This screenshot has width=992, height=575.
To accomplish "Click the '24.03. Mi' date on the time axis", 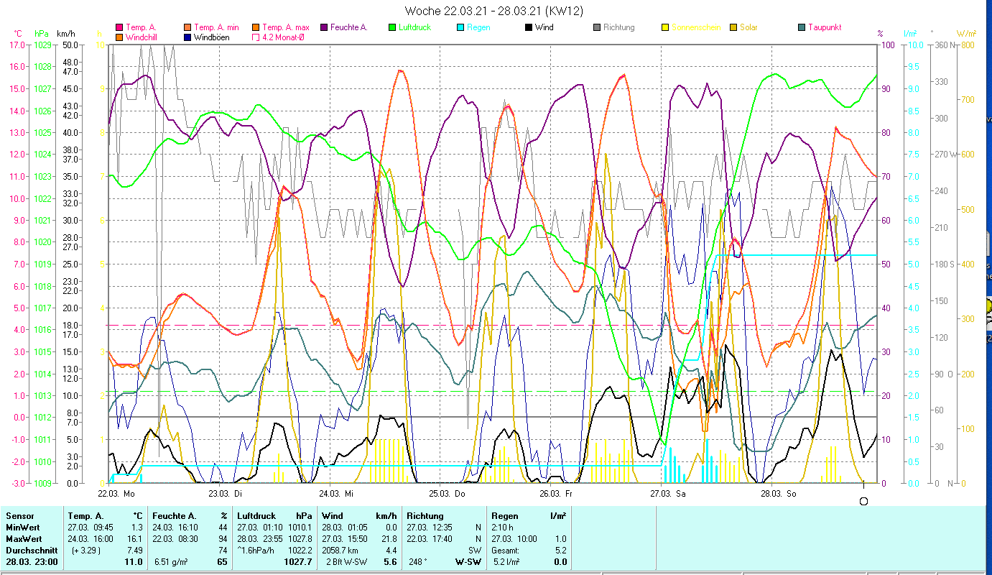I will coord(336,494).
